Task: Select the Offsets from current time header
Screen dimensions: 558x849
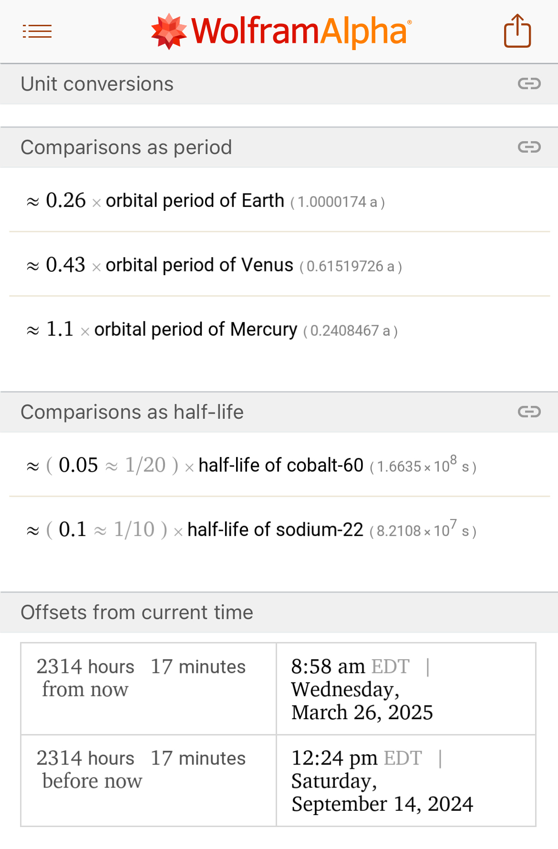Action: 137,612
